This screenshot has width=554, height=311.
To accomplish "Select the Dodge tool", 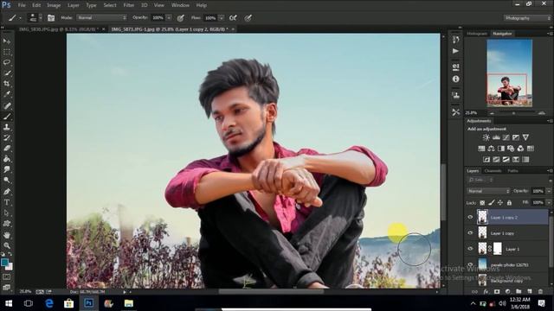I will tap(7, 181).
